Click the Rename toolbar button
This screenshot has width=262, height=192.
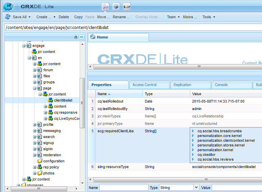click(121, 17)
